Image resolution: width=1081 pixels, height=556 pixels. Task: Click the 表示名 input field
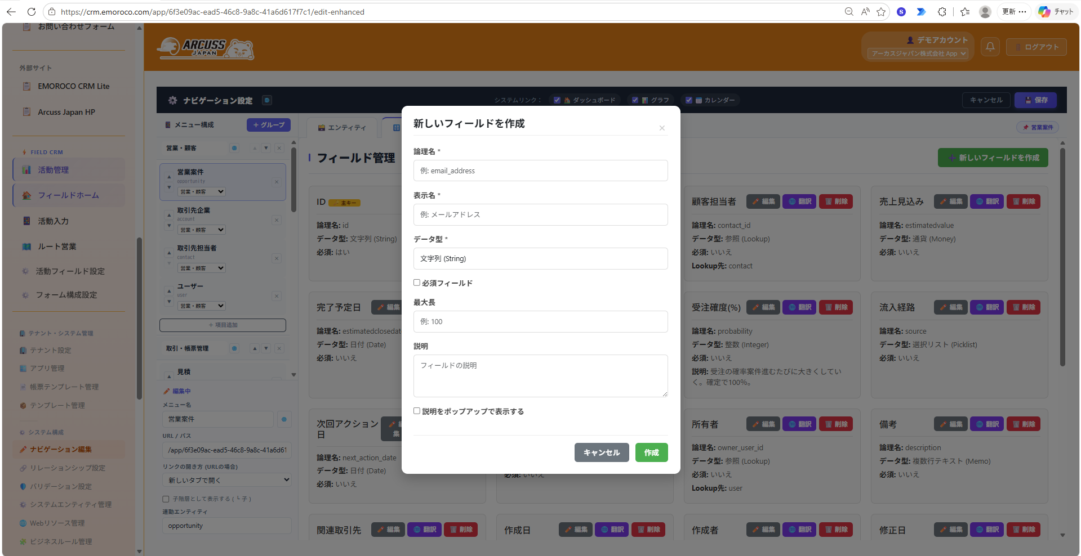tap(541, 214)
